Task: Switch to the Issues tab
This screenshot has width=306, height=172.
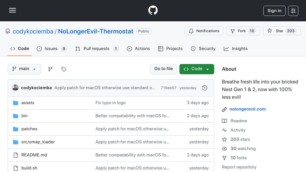Action: [x=52, y=48]
